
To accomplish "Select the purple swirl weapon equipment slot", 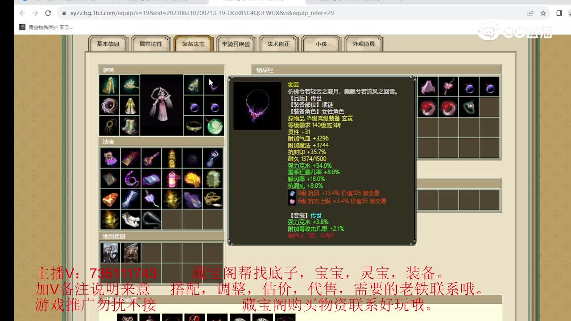I will (x=109, y=106).
